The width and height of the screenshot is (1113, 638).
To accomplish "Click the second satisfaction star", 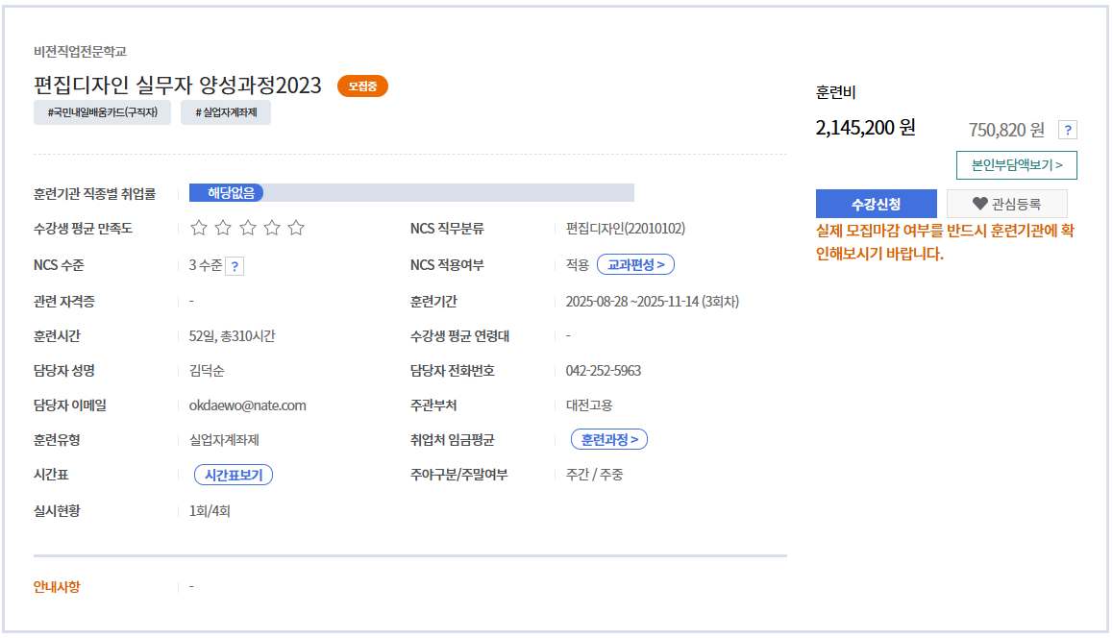I will 223,228.
